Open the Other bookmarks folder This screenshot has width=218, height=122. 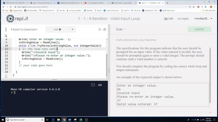(209, 11)
